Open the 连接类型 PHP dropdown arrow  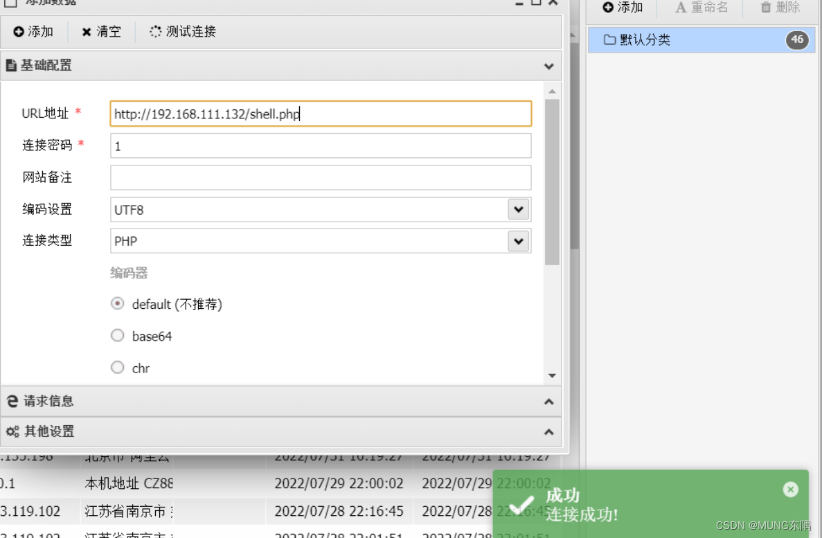(x=519, y=241)
